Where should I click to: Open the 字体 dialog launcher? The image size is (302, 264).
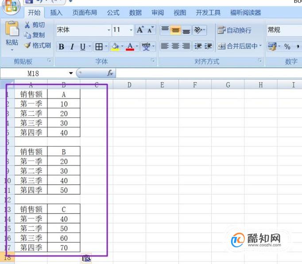pyautogui.click(x=153, y=60)
